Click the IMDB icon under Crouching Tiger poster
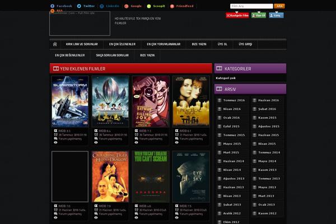Viewport: 336px width, 224px height. click(x=96, y=206)
